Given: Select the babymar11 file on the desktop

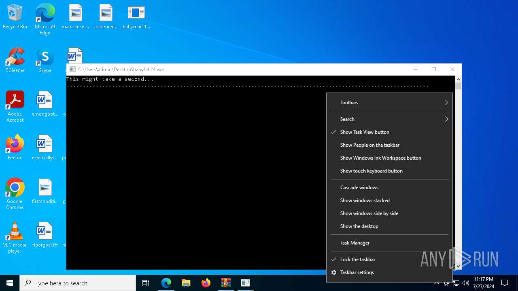Looking at the screenshot, I should (136, 17).
